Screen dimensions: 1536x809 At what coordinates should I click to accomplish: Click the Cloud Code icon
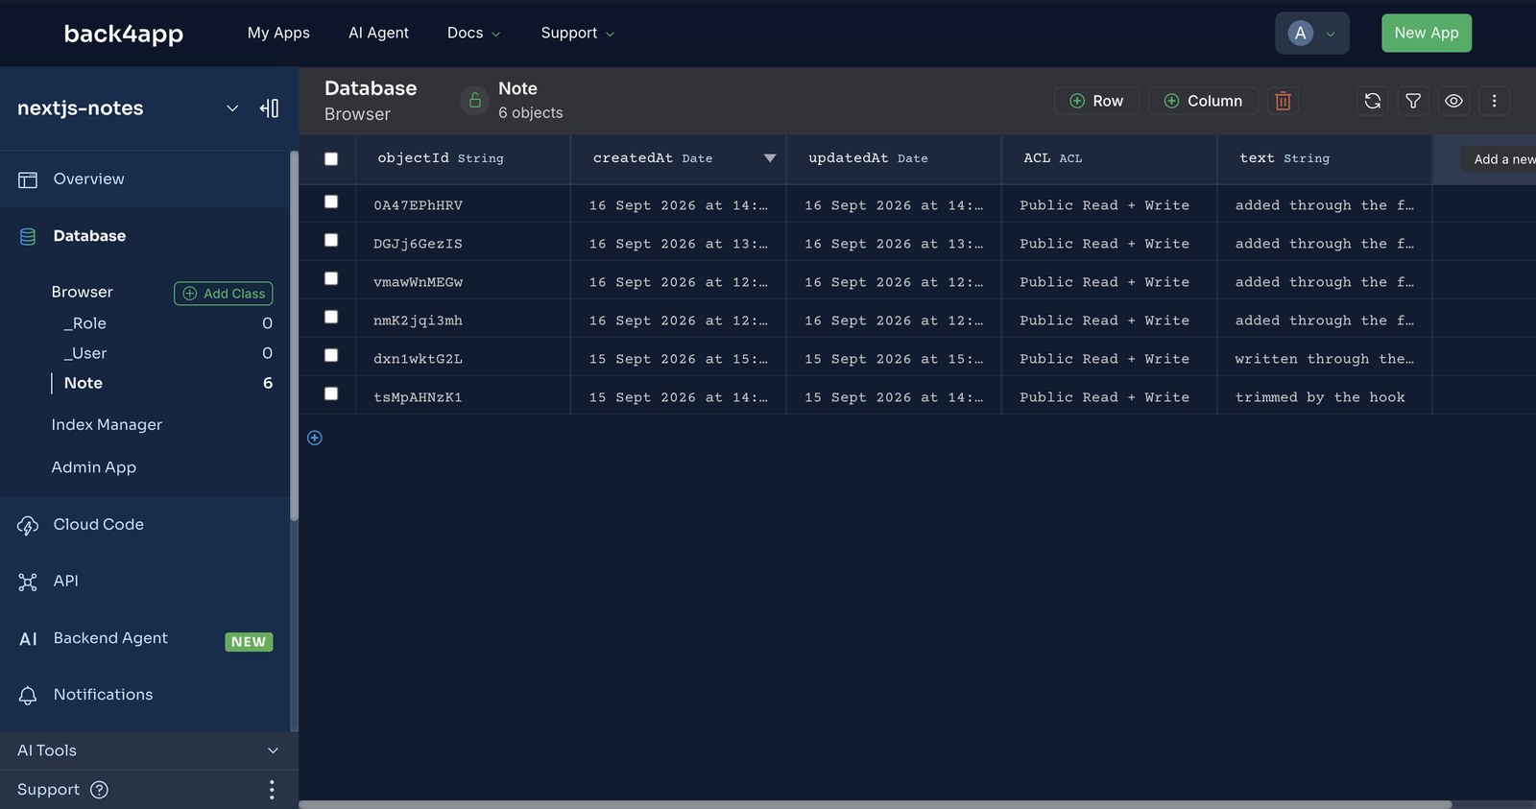pyautogui.click(x=28, y=525)
